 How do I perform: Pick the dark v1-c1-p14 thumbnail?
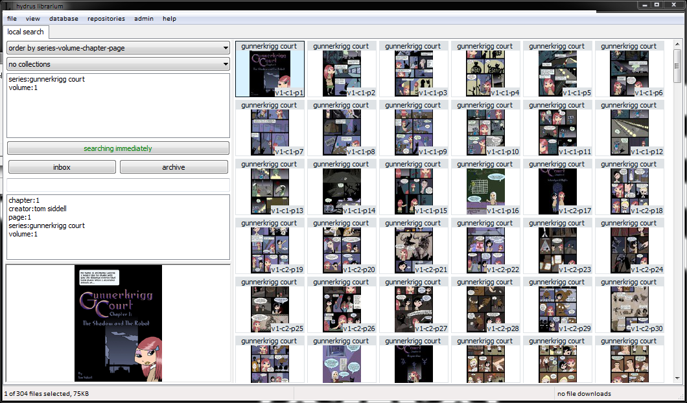point(342,187)
